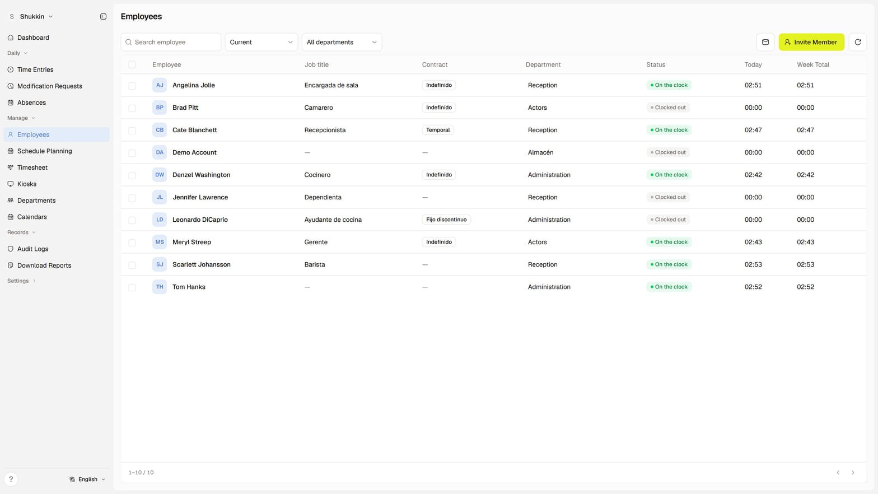The image size is (878, 494).
Task: Check the box for Meryl Streep
Action: pos(132,243)
